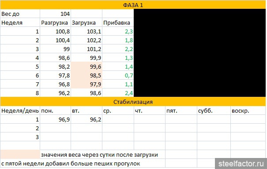Select cell with value 100,8
This screenshot has width=267, height=169.
click(x=55, y=31)
